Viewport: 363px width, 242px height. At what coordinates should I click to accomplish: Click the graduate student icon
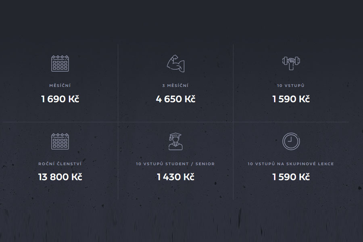175,141
